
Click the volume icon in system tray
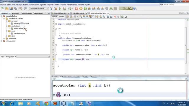(174, 103)
